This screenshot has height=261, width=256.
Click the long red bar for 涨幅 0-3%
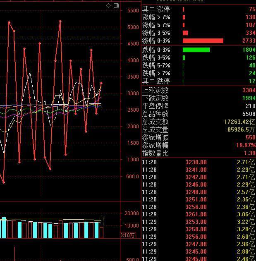(x=203, y=41)
